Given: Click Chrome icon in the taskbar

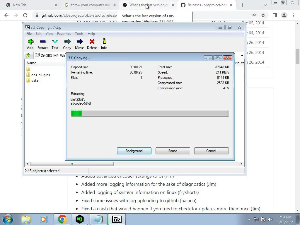Looking at the screenshot, I should 62,219.
